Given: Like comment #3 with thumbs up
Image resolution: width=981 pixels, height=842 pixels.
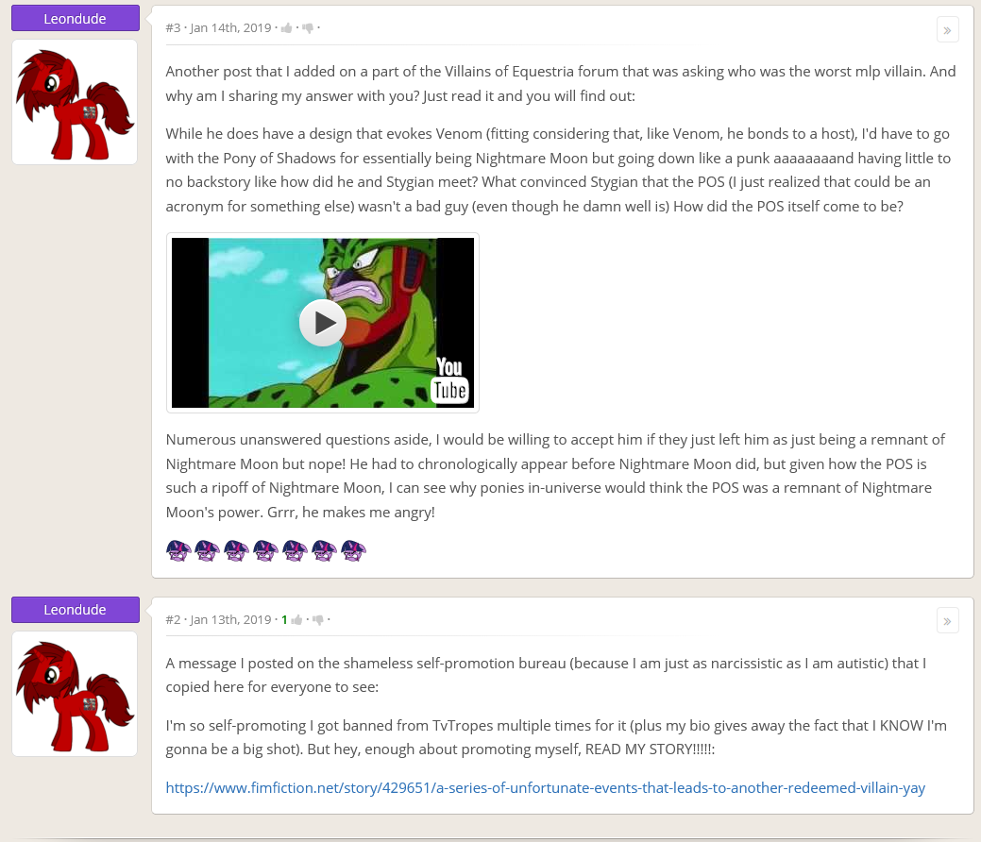Looking at the screenshot, I should 286,28.
